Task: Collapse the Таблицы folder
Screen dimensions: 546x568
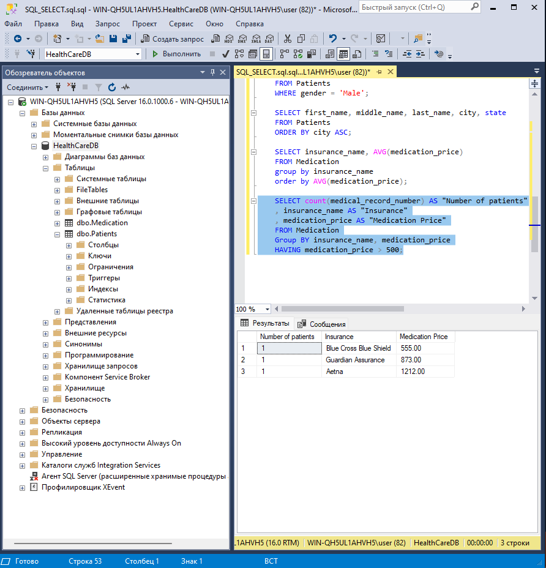Action: (46, 168)
